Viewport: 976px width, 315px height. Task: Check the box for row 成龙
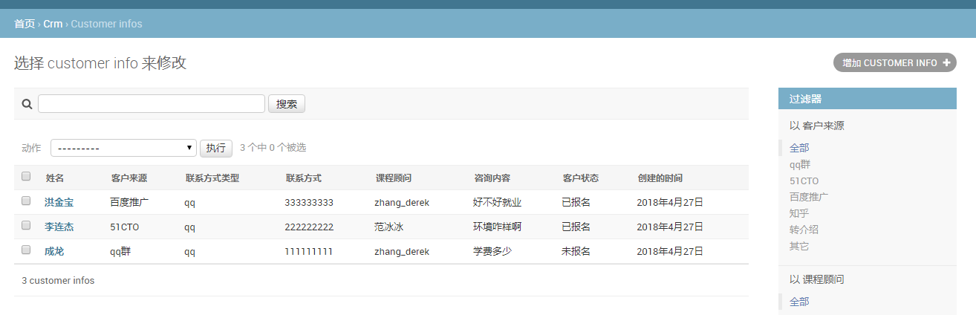(26, 250)
